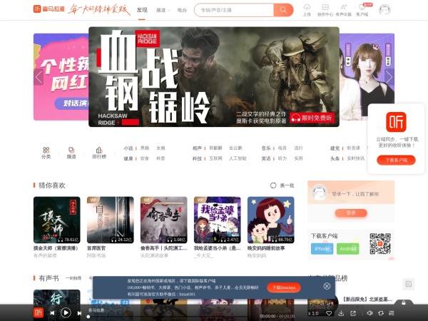Click the user avatar icon

384,10
